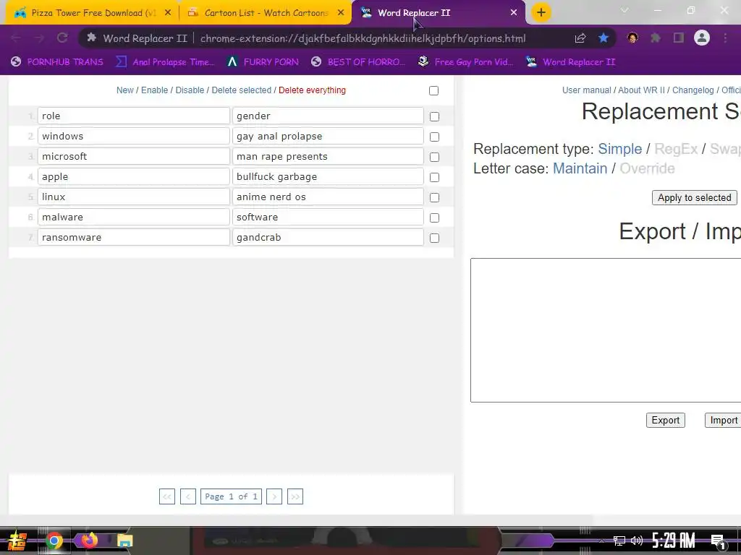Switch to Cartoon List - Watch Cartoons tab
The width and height of the screenshot is (741, 555).
coord(266,13)
